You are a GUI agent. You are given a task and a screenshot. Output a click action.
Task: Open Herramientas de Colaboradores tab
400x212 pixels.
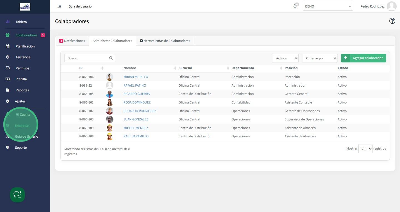click(x=165, y=41)
